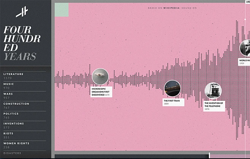250x159 pixels.
Task: Click the 957 count under Wars
Action: click(6, 98)
